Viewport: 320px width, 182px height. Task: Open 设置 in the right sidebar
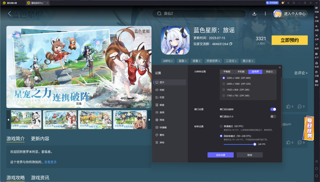pos(316,74)
